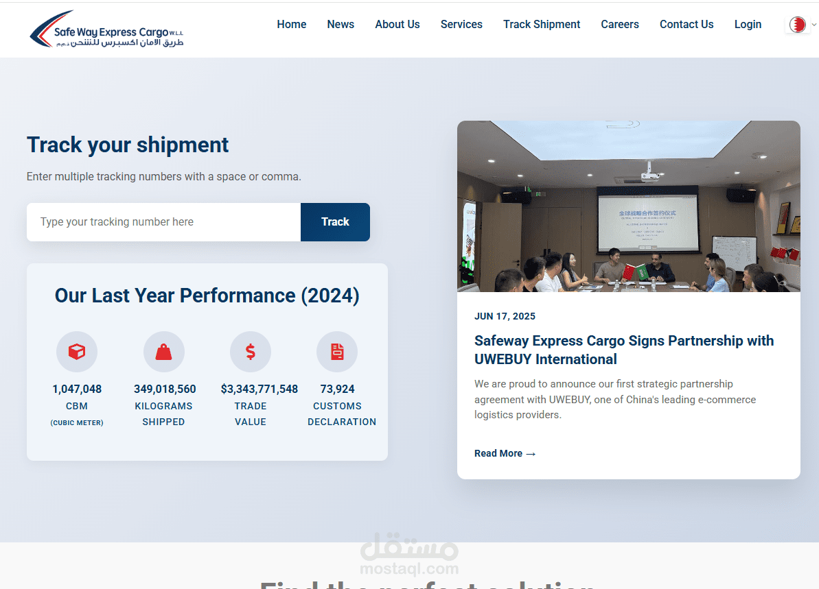
Task: Click the Trade Value dollar icon
Action: click(x=251, y=352)
